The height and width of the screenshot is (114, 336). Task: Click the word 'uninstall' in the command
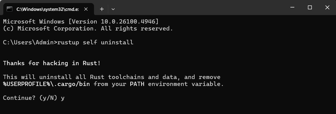(117, 42)
